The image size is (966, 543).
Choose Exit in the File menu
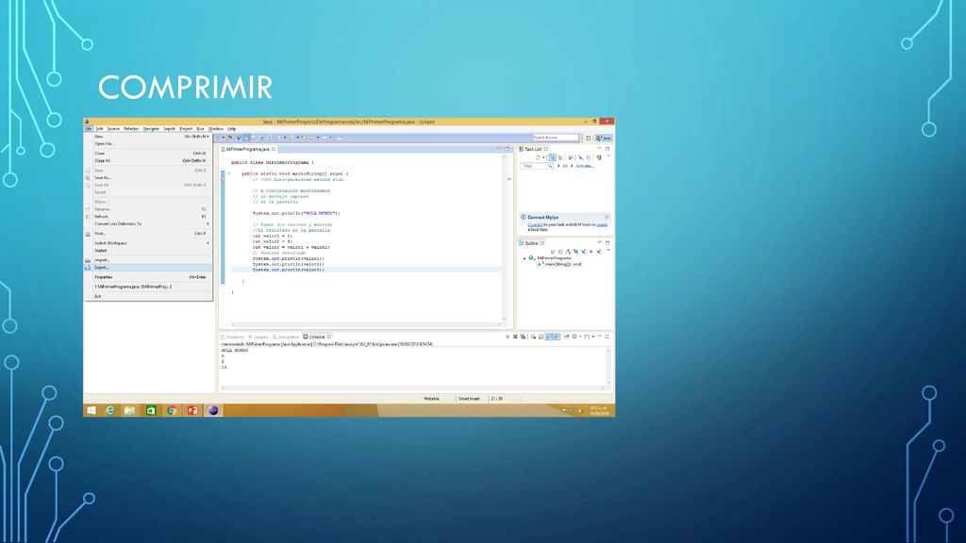[148, 296]
